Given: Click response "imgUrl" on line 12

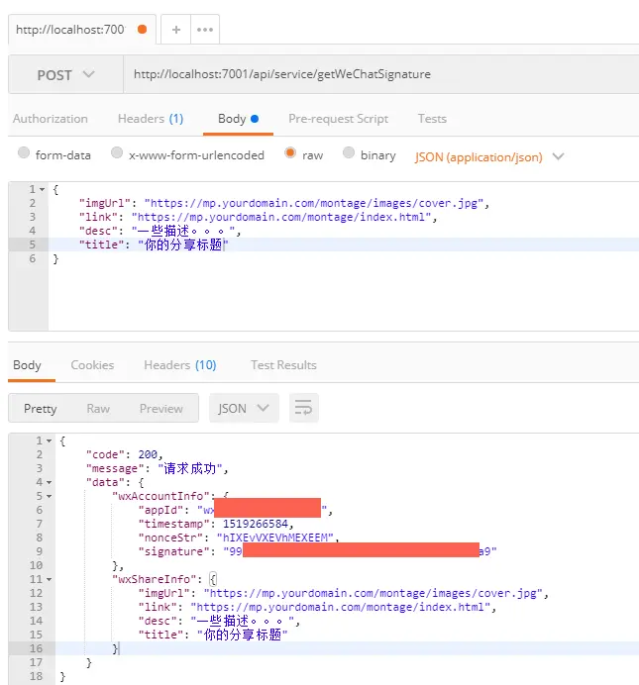Looking at the screenshot, I should (x=344, y=593).
